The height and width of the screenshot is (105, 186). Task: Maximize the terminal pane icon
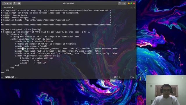click(131, 7)
